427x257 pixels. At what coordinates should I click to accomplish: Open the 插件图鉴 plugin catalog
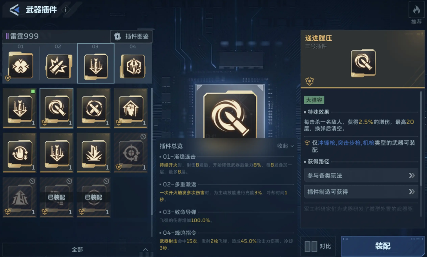click(131, 36)
